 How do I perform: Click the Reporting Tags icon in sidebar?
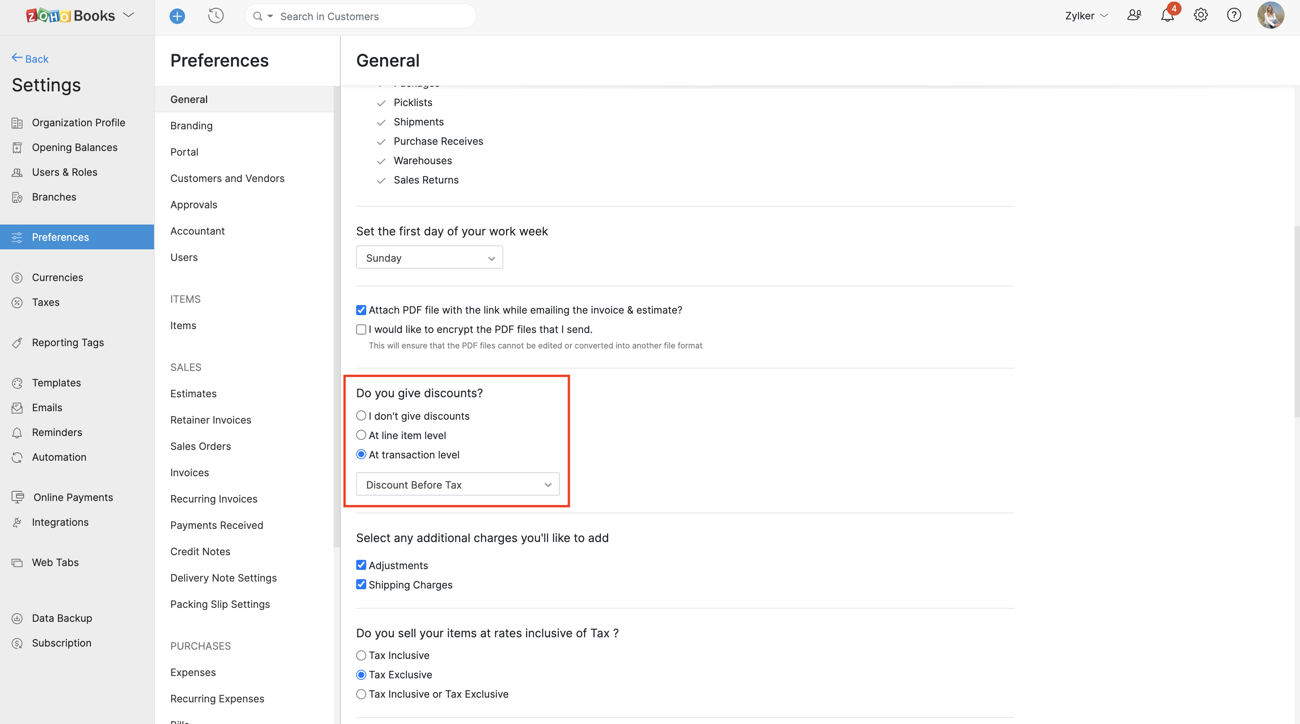coord(17,343)
